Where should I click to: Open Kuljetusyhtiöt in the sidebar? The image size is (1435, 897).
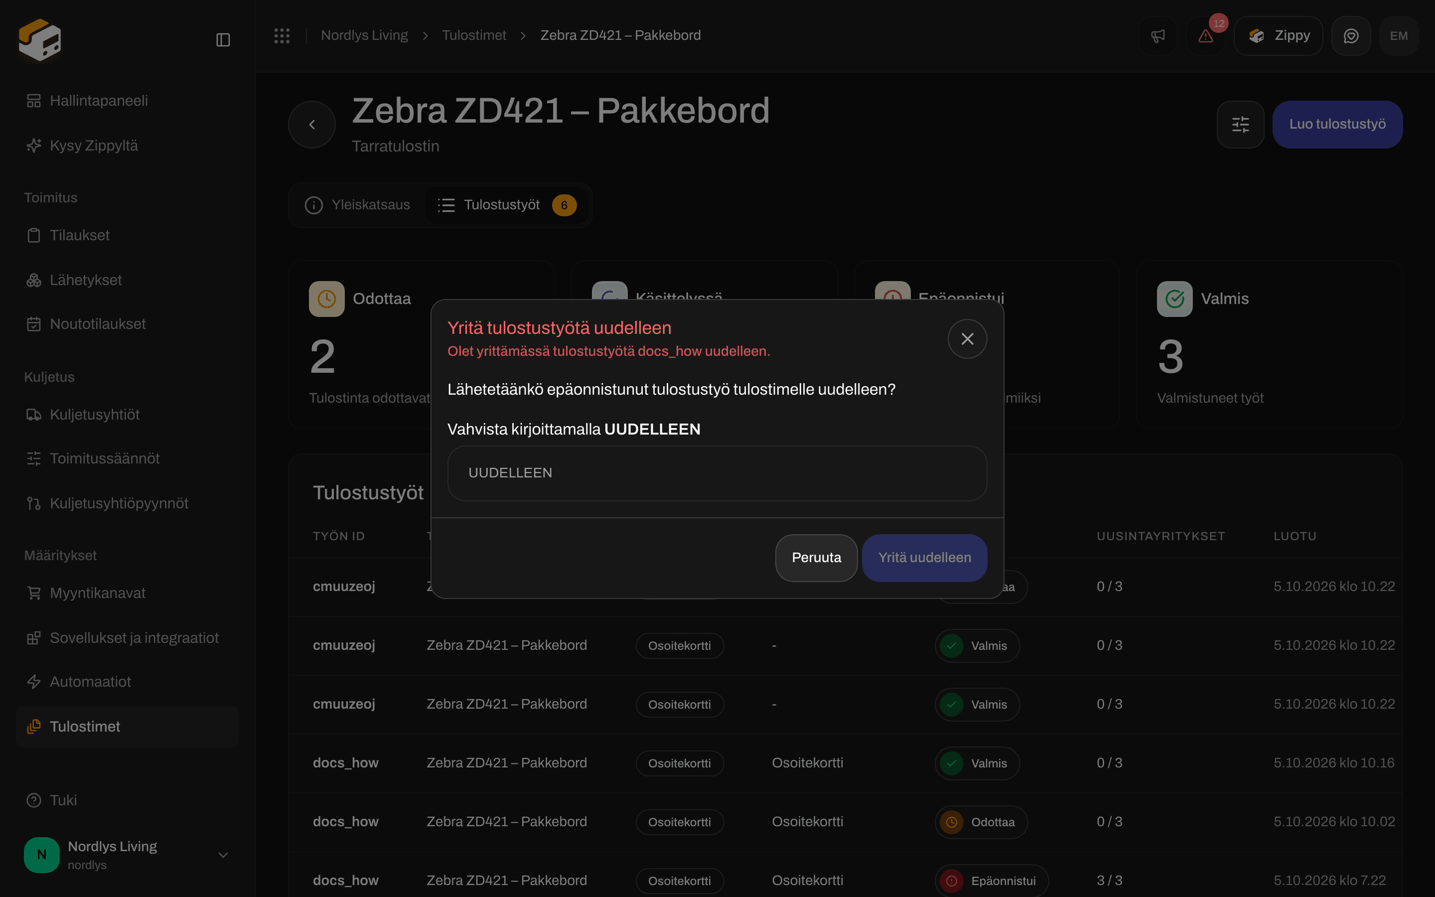128,415
